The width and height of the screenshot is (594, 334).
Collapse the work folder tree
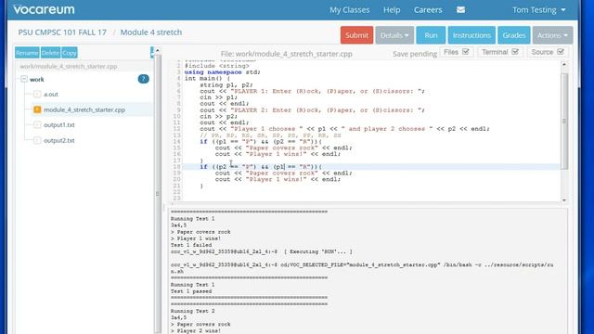click(x=24, y=79)
